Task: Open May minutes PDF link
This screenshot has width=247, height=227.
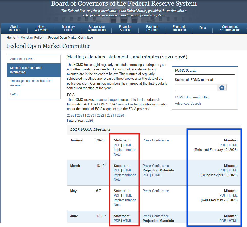Action: pos(223,195)
